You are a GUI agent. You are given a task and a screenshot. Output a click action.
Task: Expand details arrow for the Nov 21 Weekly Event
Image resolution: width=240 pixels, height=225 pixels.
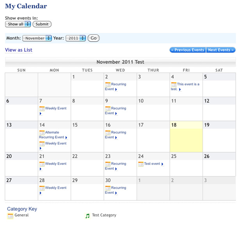41,169
